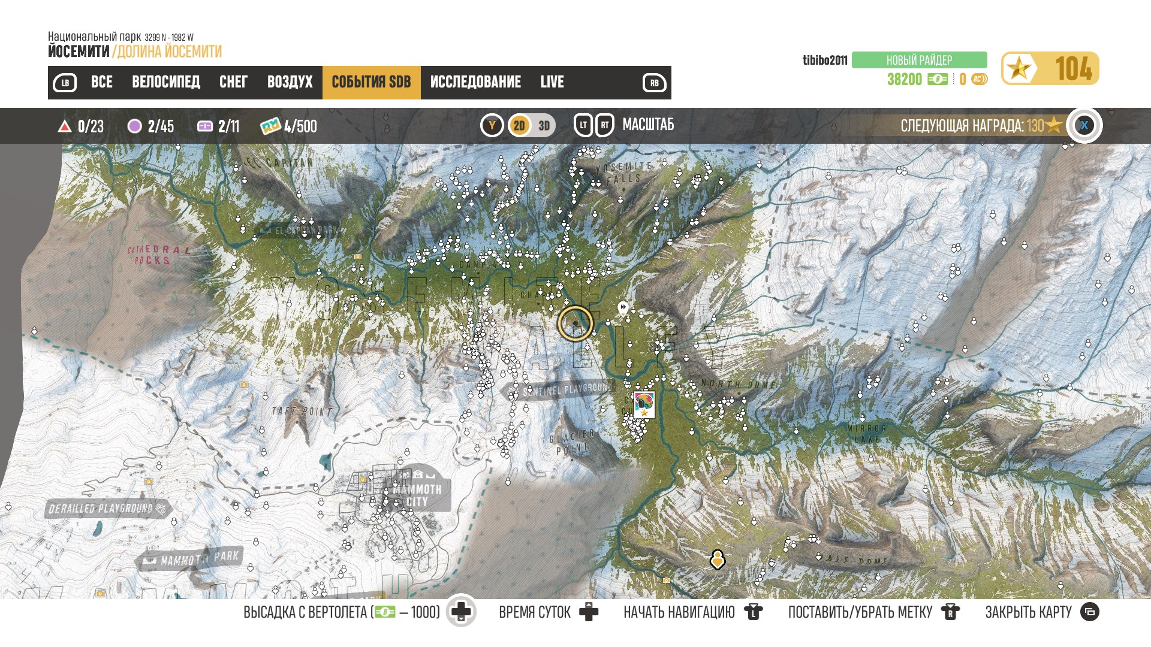
Task: Click the 0/23 challenges count
Action: 91,126
